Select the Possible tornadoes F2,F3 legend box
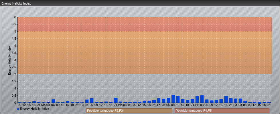Image resolution: width=280 pixels, height=114 pixels. (129, 111)
